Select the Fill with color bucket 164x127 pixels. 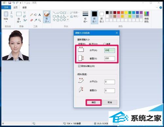pos(35,15)
